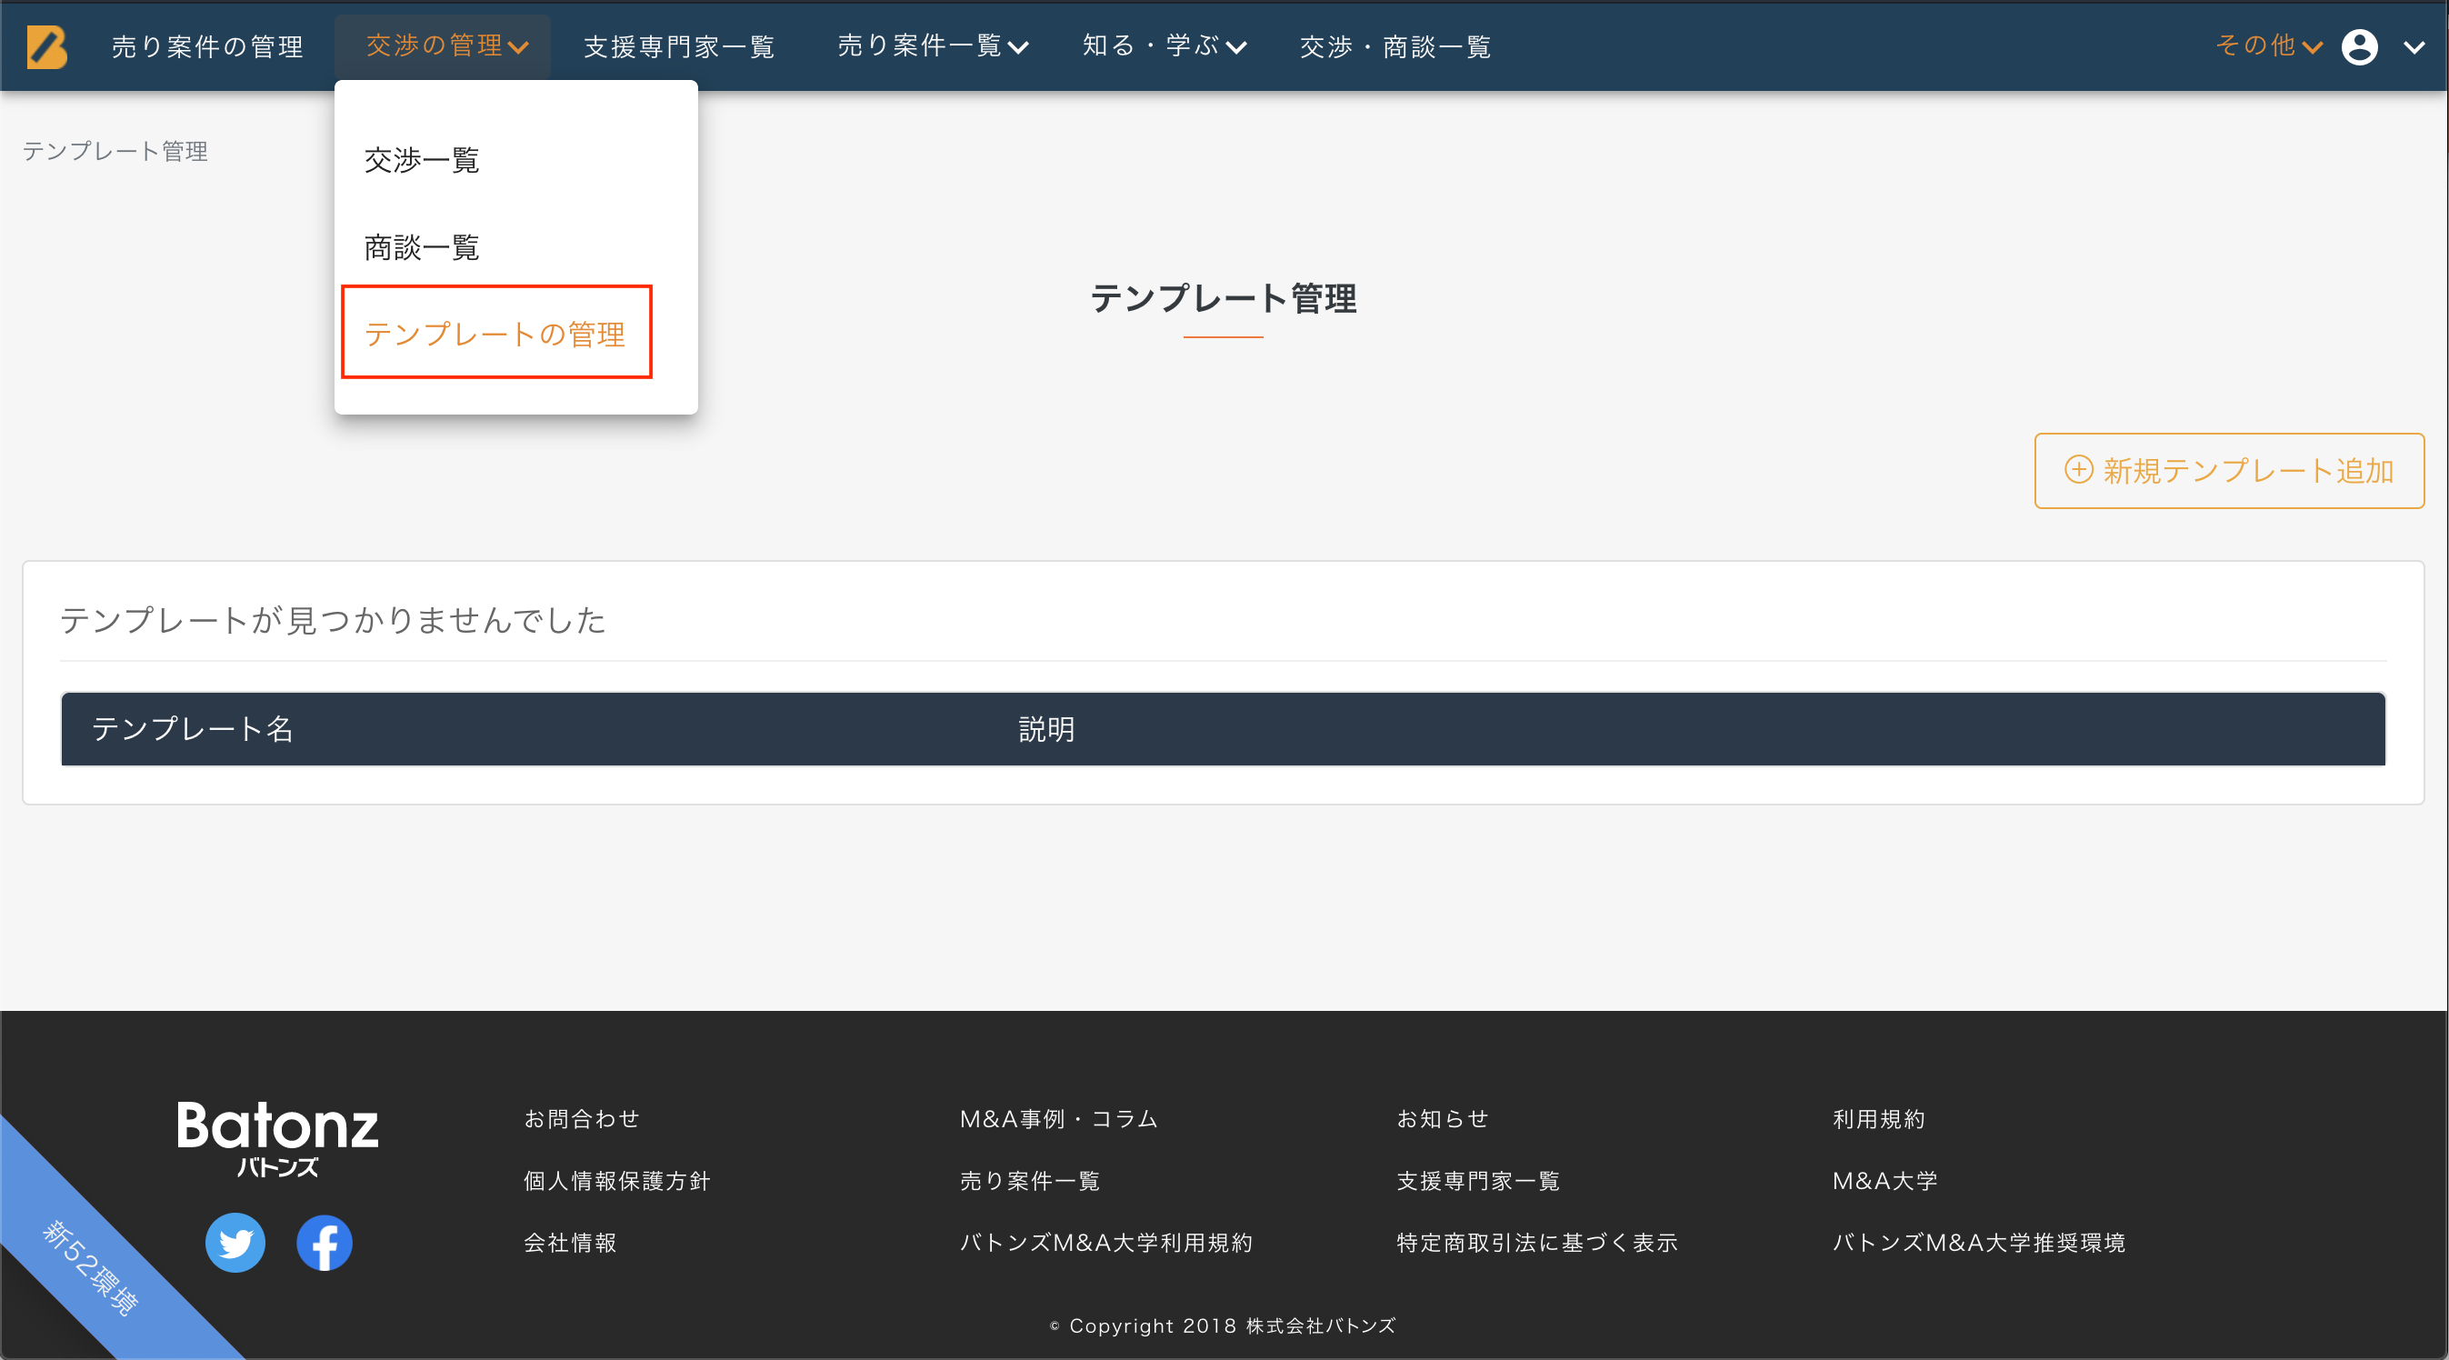Screen dimensions: 2449x1360
Task: Click the Batonz footer logo
Action: coord(277,1138)
